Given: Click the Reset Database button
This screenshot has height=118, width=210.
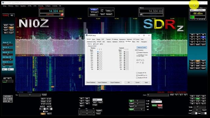Looking at the screenshot, I should coord(91,82).
